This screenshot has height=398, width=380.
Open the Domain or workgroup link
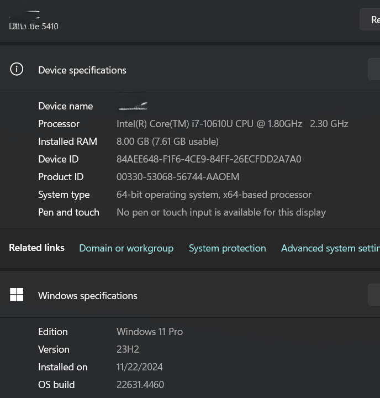126,248
